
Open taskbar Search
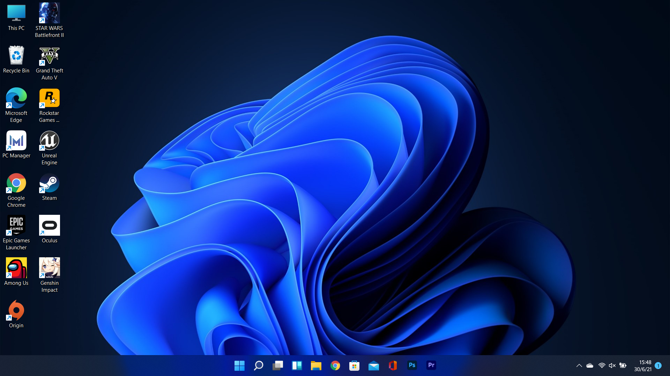pyautogui.click(x=259, y=366)
